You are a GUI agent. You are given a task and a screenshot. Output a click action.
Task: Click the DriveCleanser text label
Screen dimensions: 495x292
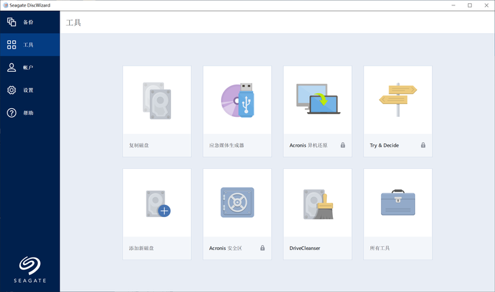304,248
